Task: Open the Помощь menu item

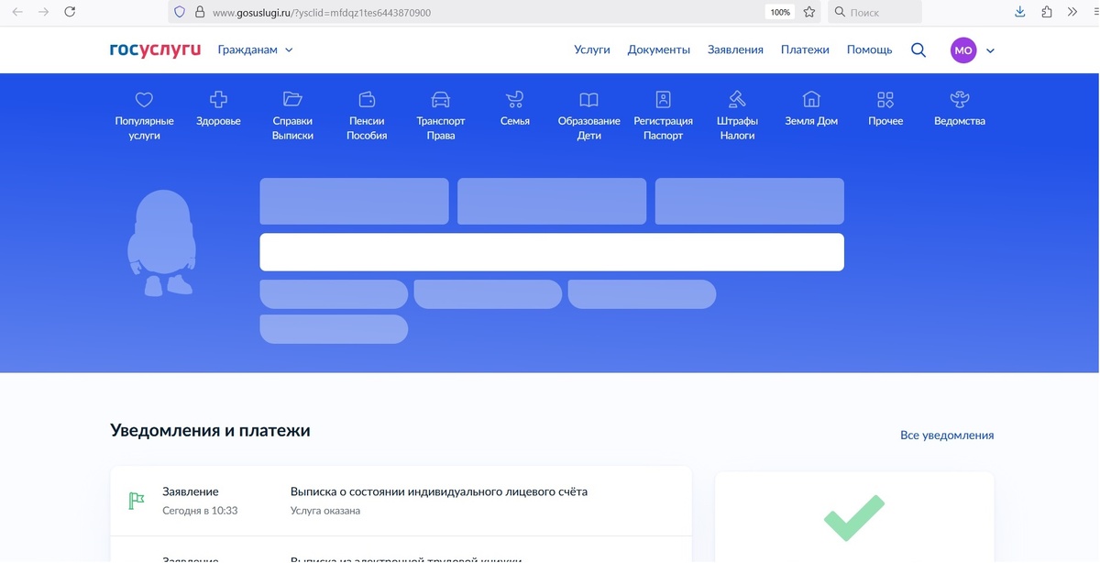Action: click(x=869, y=50)
